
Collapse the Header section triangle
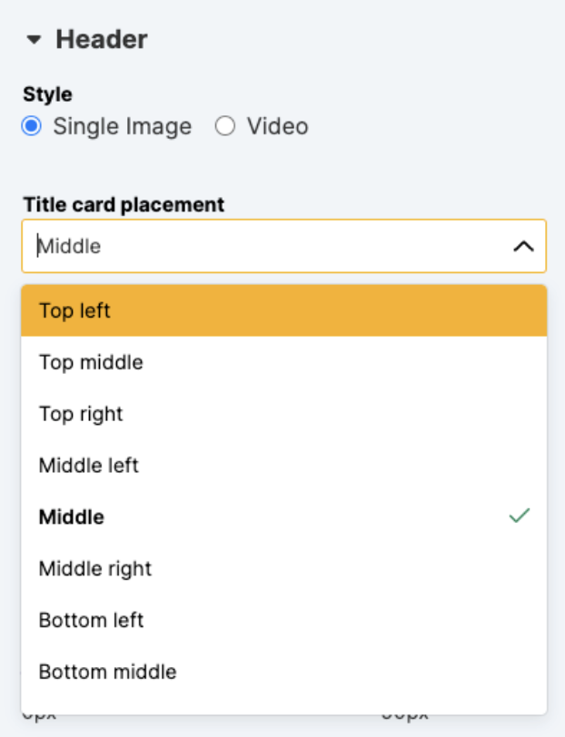[x=35, y=40]
